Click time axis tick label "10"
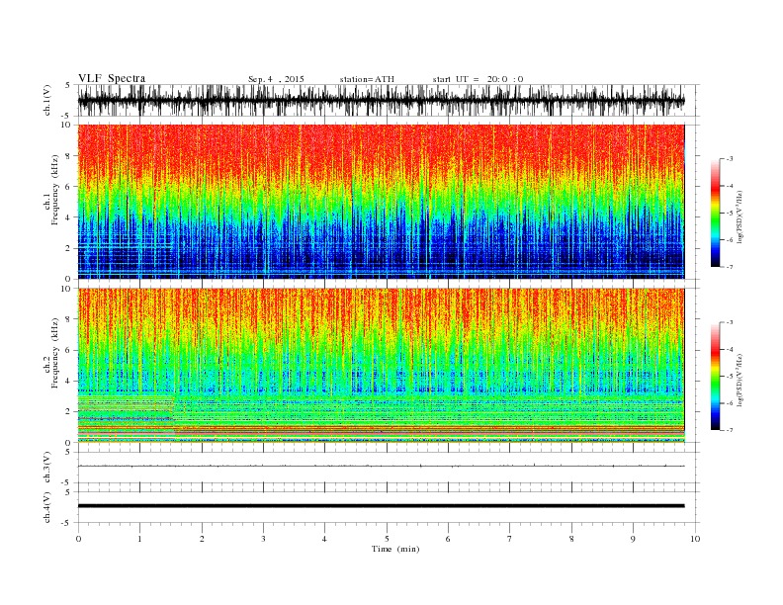This screenshot has height=605, width=783. tap(695, 539)
